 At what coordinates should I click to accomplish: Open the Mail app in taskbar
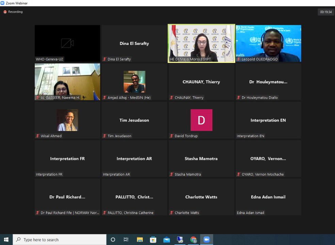pos(166,240)
